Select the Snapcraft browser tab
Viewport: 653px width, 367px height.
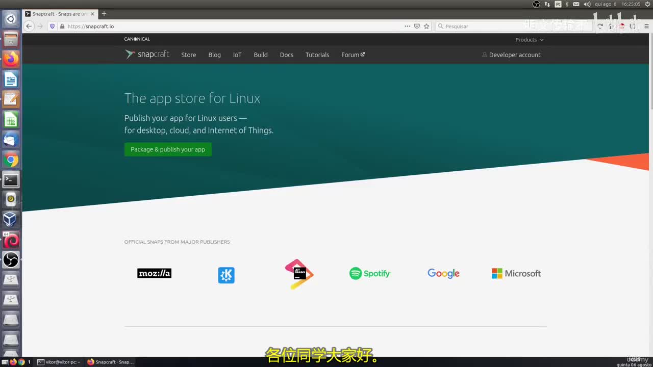tap(60, 14)
